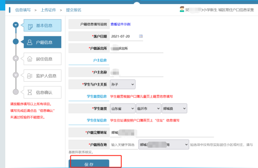Click the 请按顺序填写以上所有项目 notice
Screen dimensions: 258x168
pos(31,104)
